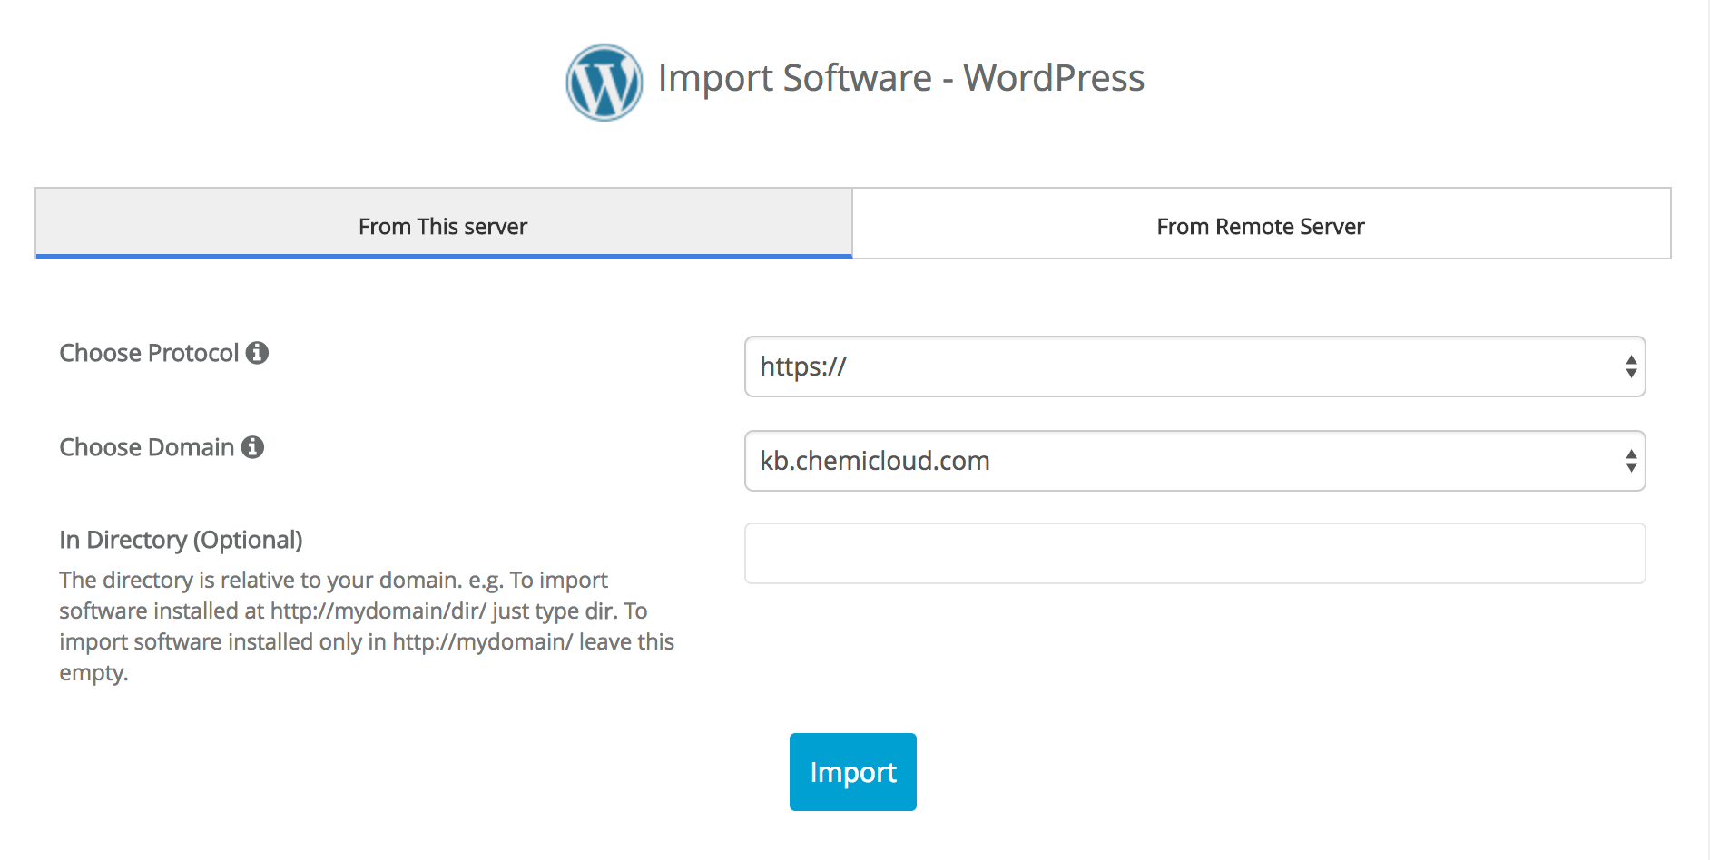Click the Import Software - WordPress heading
The width and height of the screenshot is (1710, 860).
(900, 78)
